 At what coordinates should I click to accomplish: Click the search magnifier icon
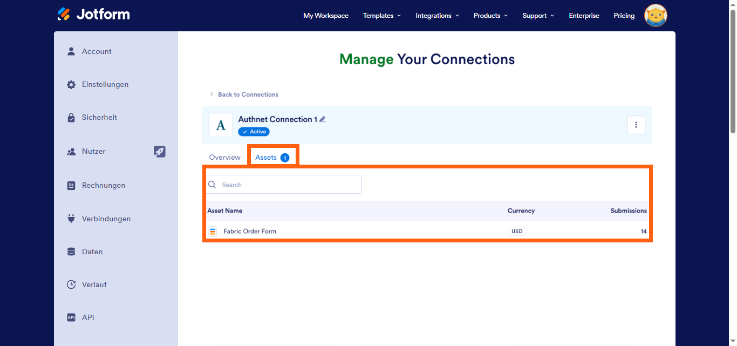(213, 185)
